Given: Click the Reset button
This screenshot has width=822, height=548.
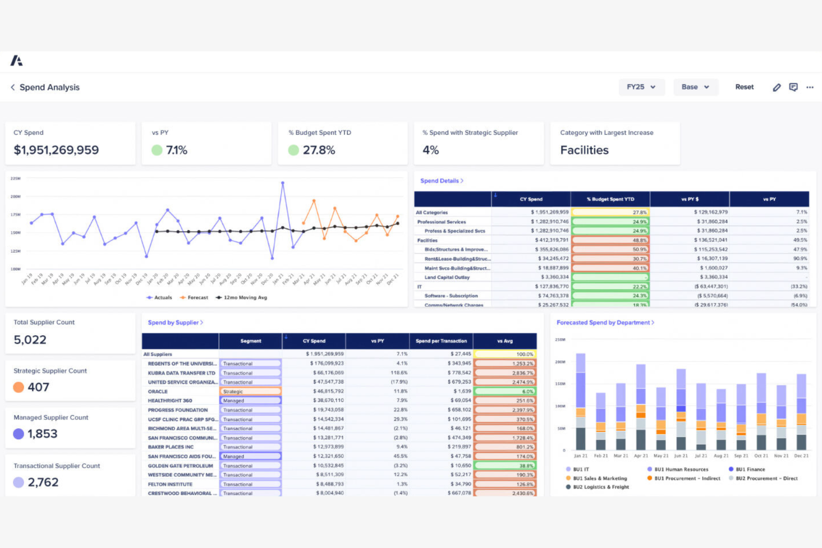Looking at the screenshot, I should click(x=744, y=87).
